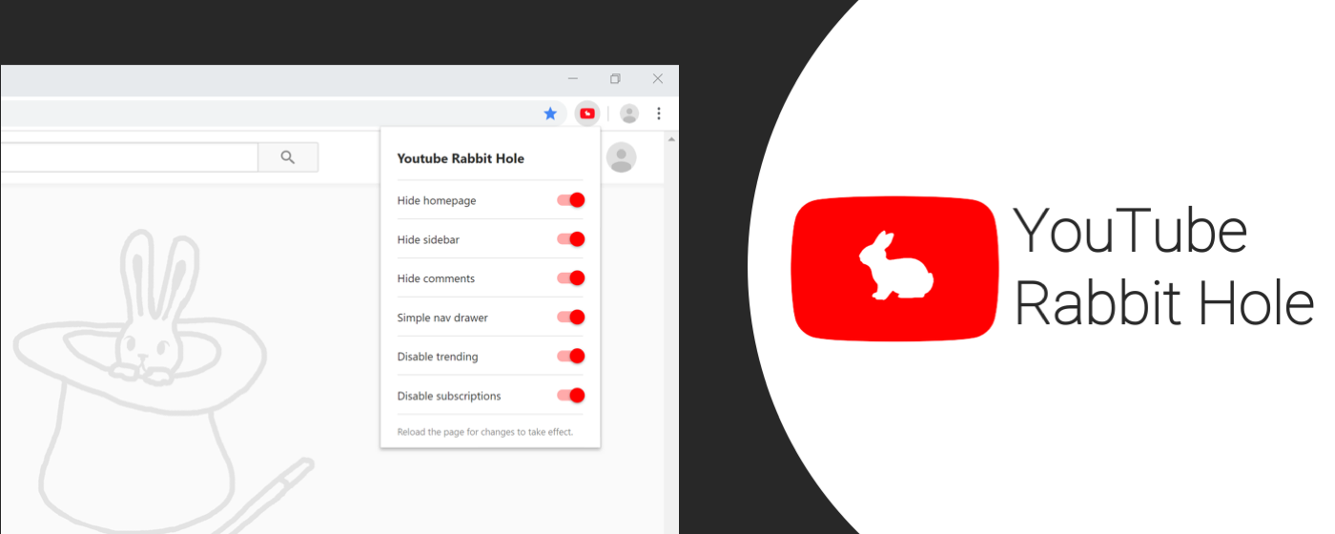Open the Chrome three-dot menu

(x=659, y=113)
